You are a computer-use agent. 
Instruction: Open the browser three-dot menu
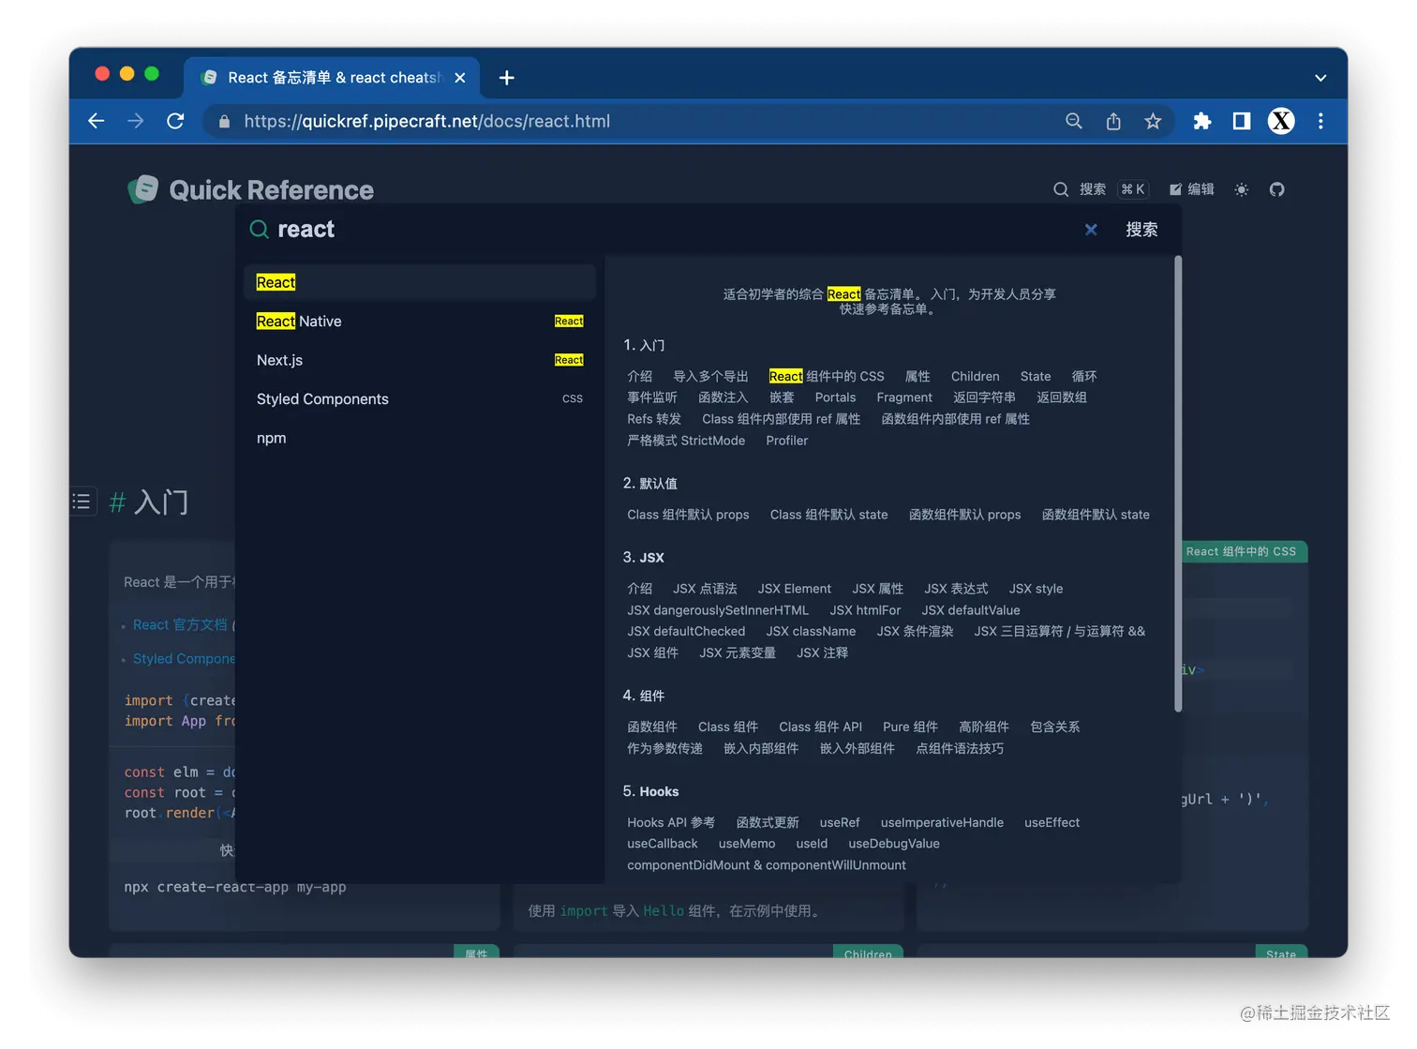tap(1320, 121)
